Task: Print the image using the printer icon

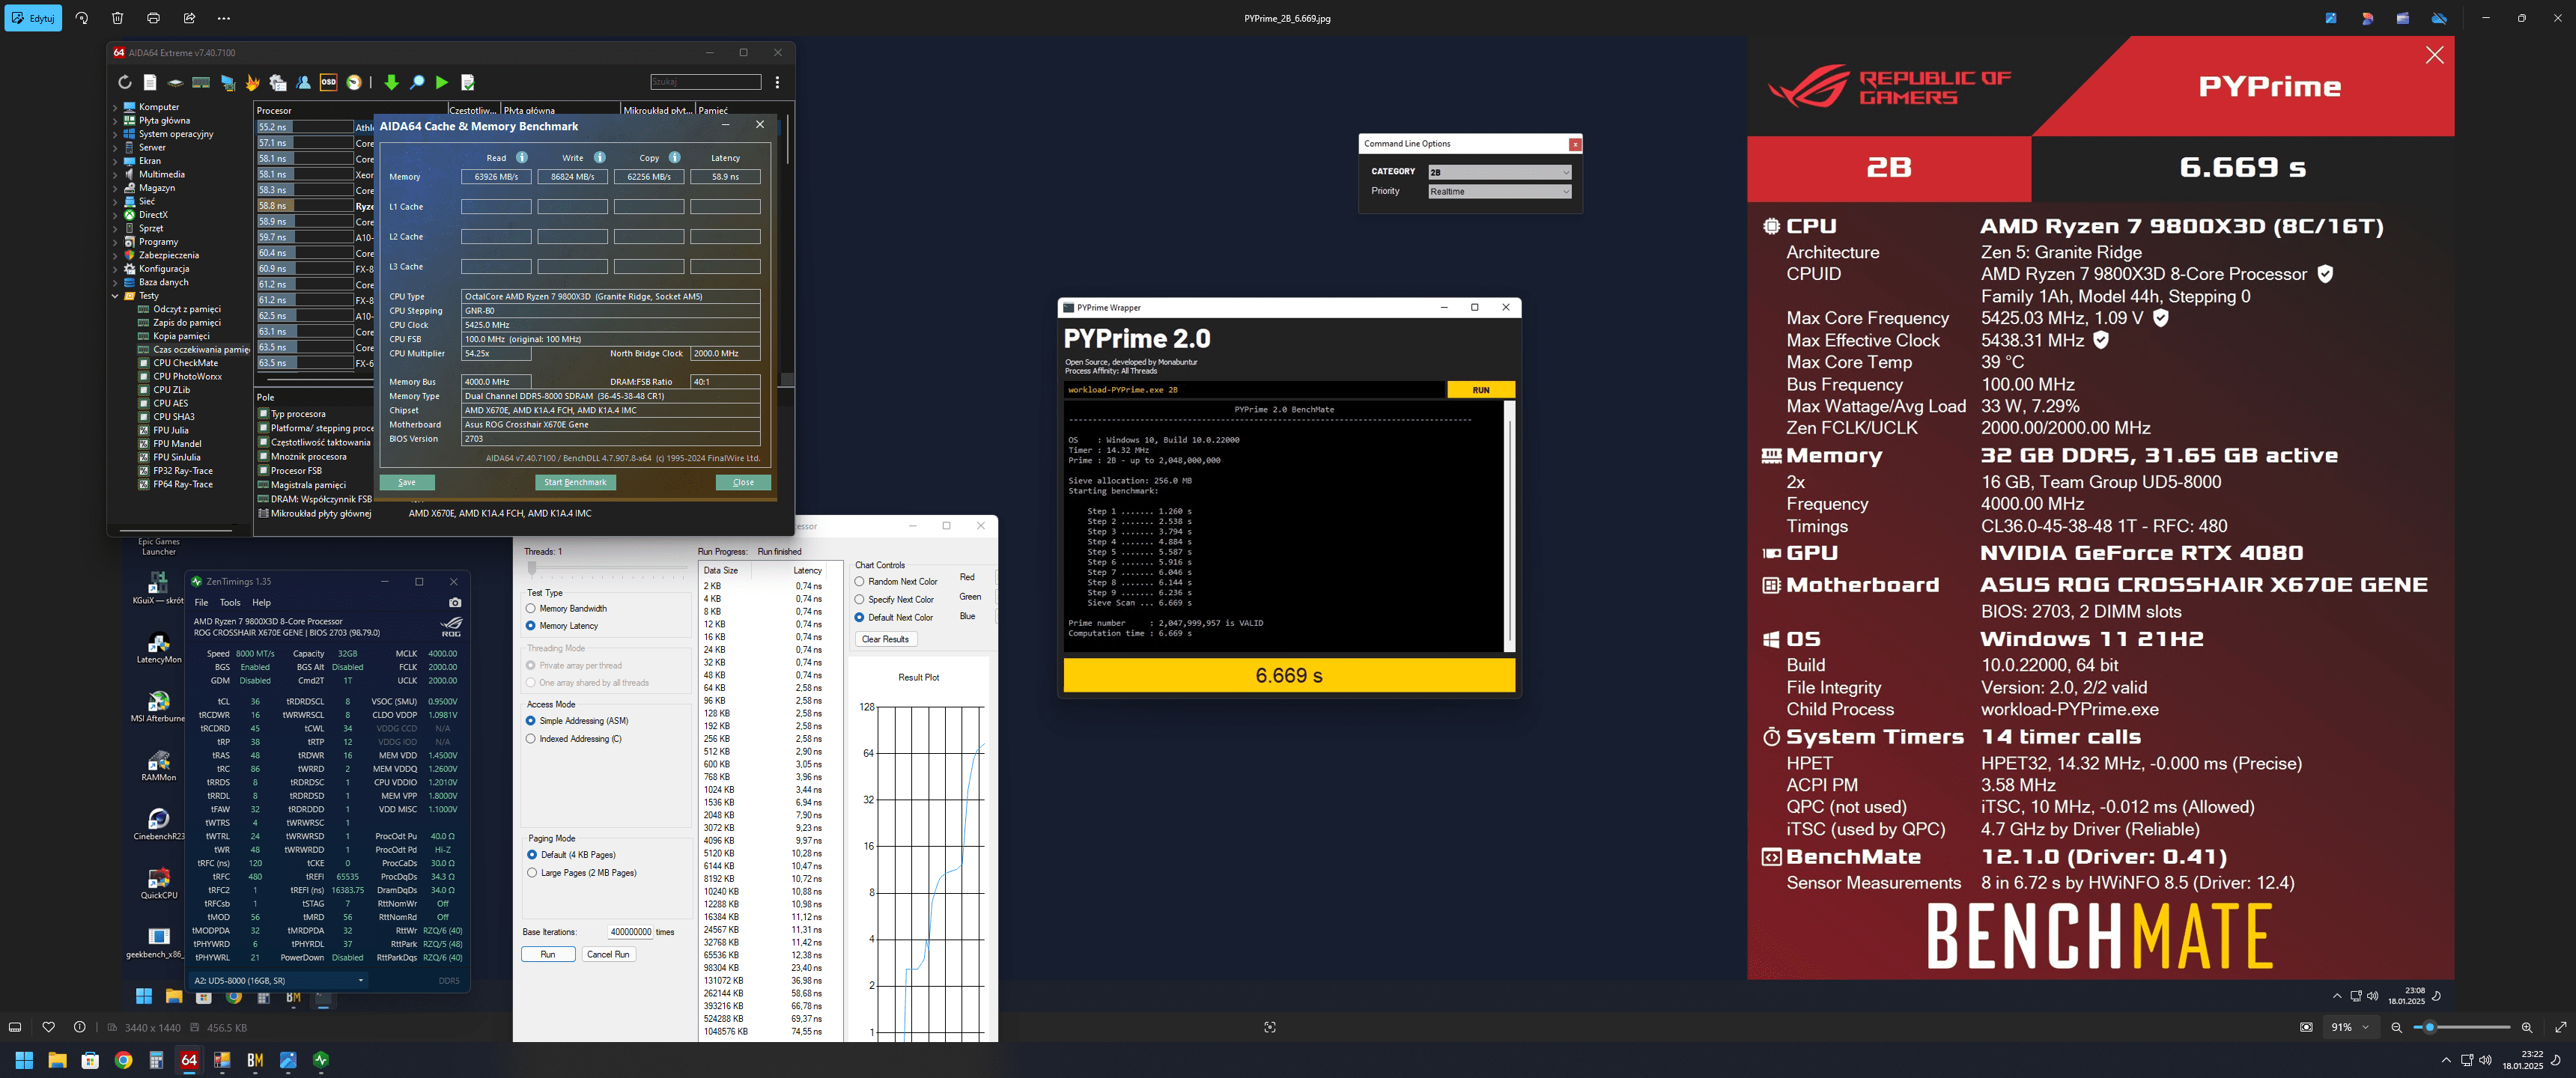Action: pyautogui.click(x=153, y=18)
